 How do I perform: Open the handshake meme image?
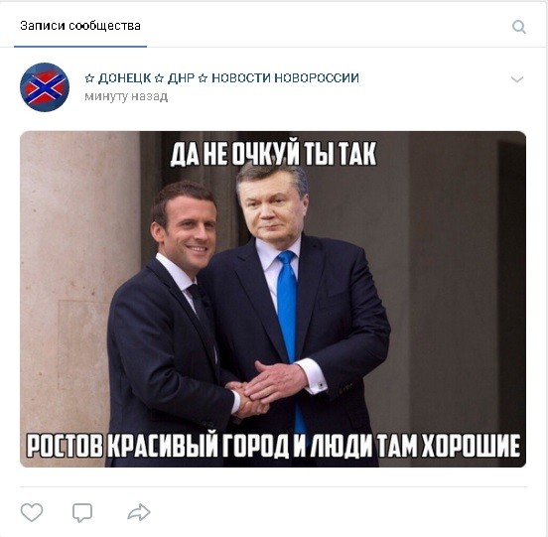(273, 299)
